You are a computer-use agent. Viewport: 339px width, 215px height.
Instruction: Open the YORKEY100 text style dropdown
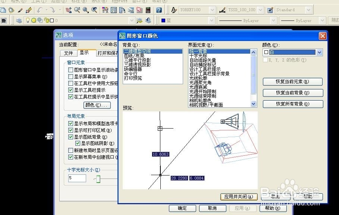tap(212, 10)
